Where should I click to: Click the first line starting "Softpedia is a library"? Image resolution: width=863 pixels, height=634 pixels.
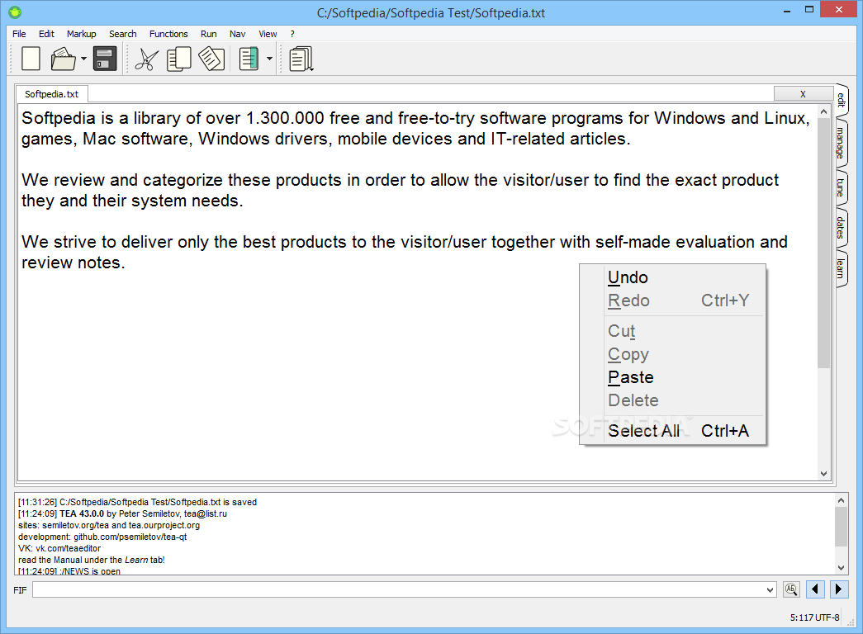click(x=415, y=118)
